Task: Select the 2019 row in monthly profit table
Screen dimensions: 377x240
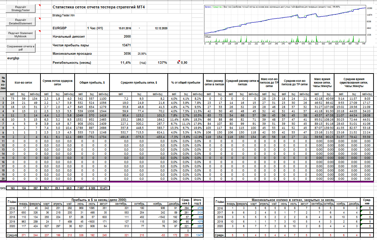Action: pos(105,222)
